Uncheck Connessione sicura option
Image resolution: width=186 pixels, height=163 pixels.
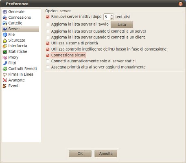[48, 55]
